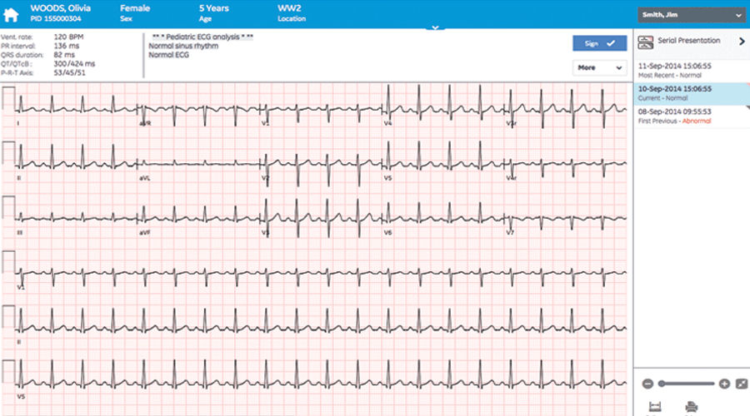This screenshot has width=750, height=416.
Task: Select the 11-Sep-2014 15:06:55 ECG record
Action: click(691, 70)
